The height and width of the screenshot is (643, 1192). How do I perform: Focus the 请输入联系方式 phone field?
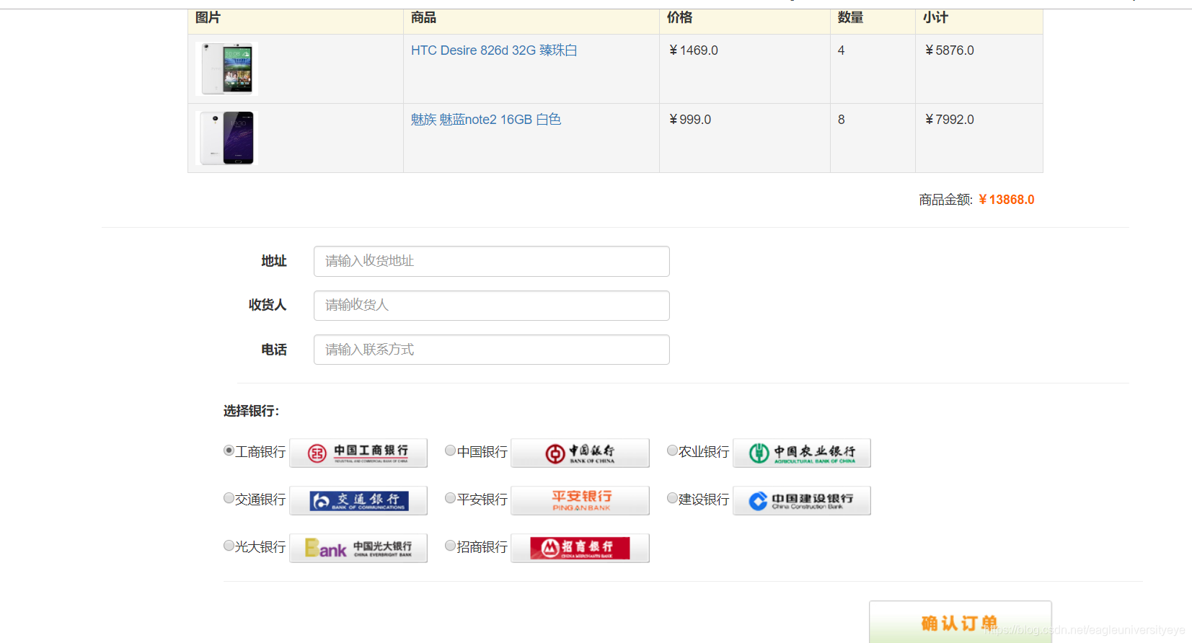tap(492, 350)
